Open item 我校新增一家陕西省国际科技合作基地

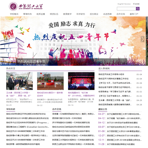(23, 144)
